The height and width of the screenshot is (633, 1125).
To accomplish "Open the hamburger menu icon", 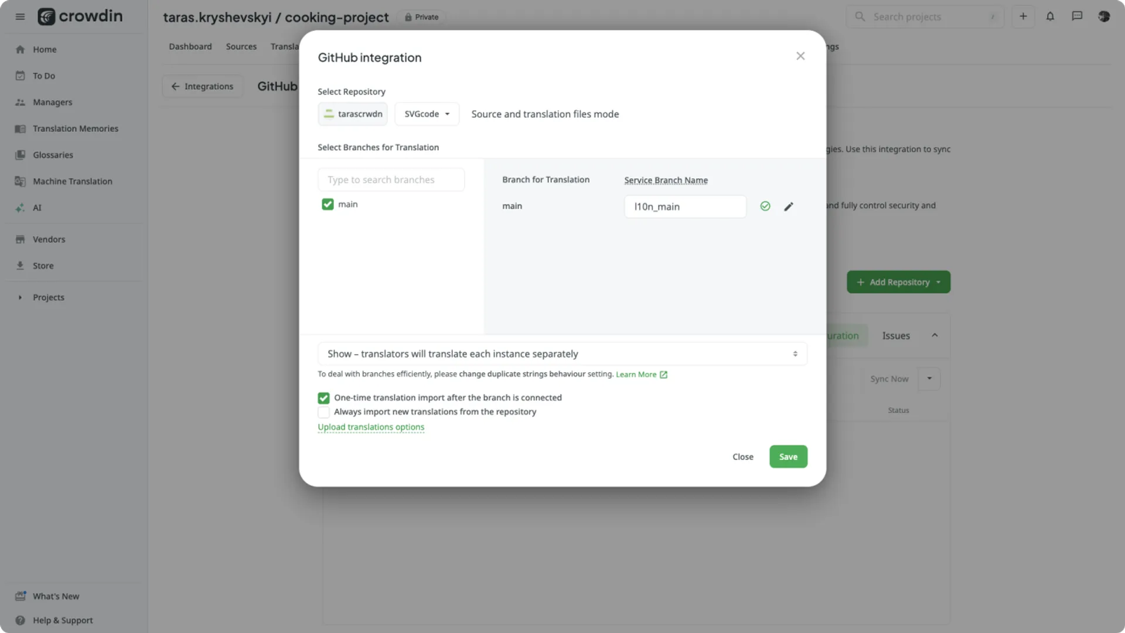I will point(20,16).
